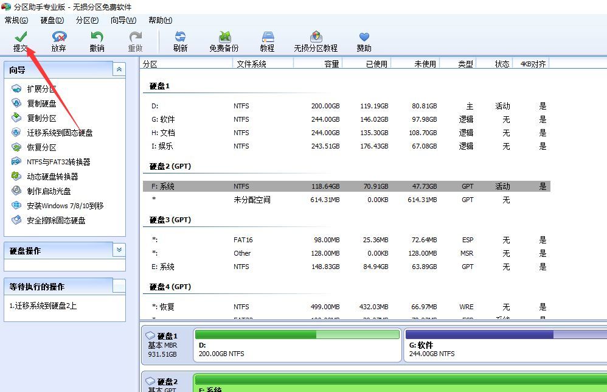Select the E: 系统 partition row
Image resolution: width=607 pixels, height=392 pixels.
347,267
